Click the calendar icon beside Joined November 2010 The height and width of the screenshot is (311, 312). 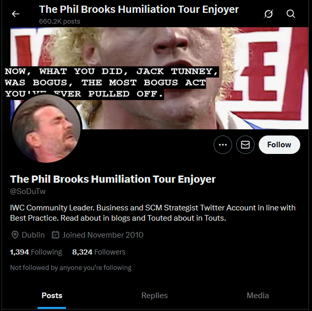(x=55, y=235)
